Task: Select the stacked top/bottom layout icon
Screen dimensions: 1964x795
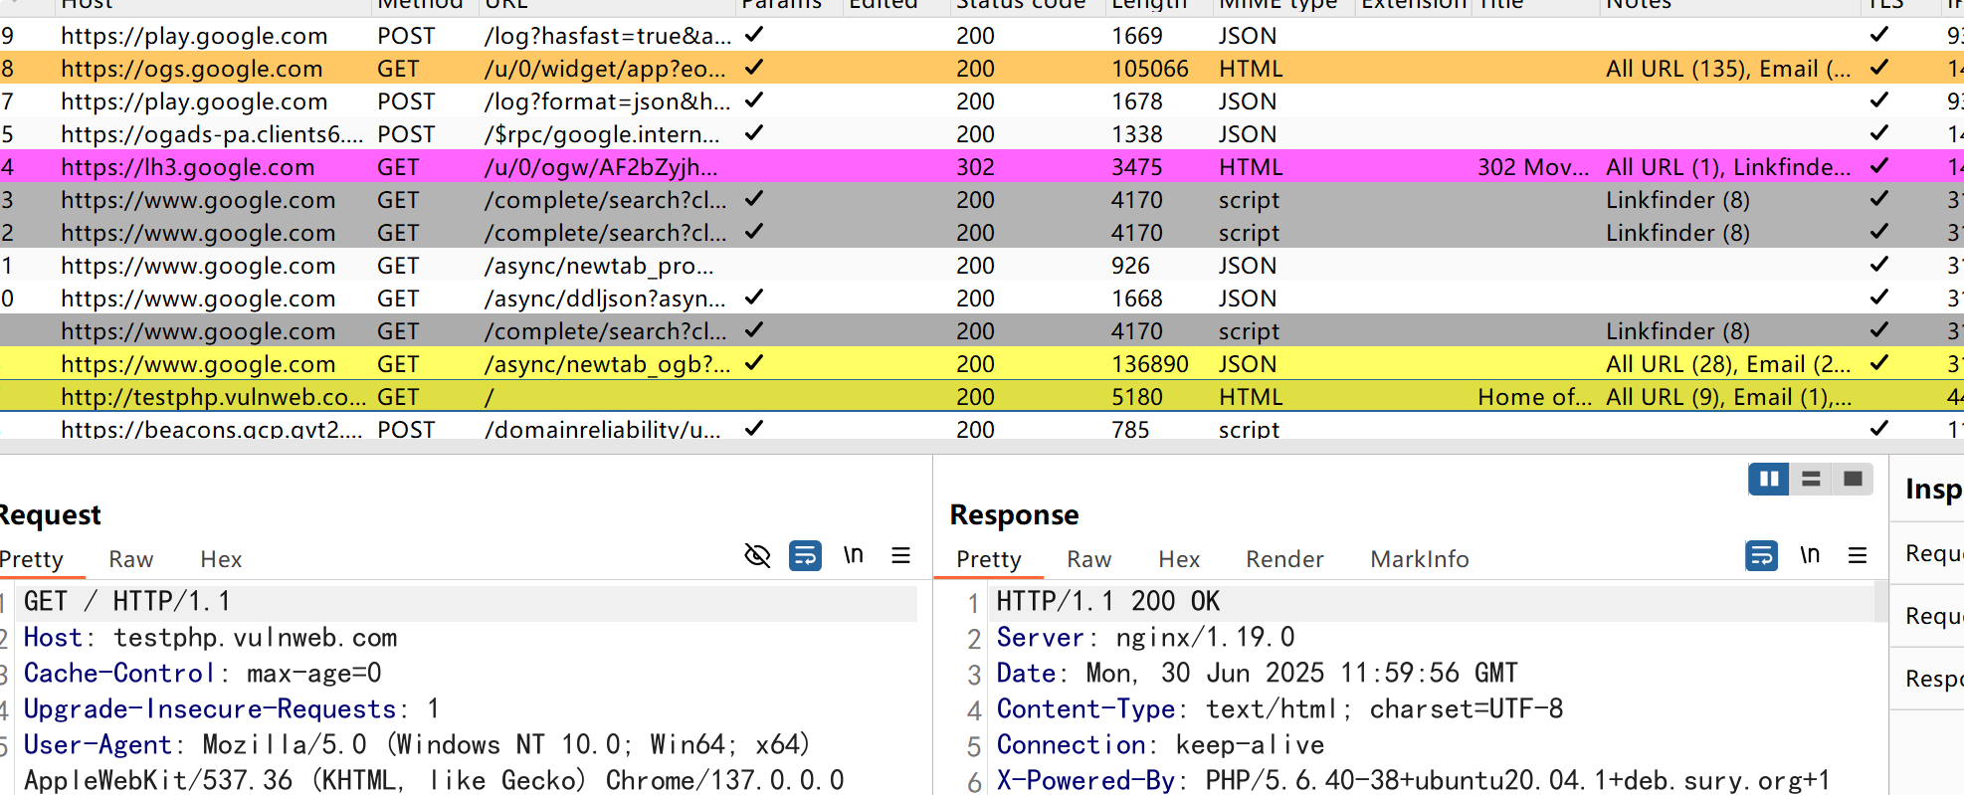Action: pyautogui.click(x=1811, y=480)
